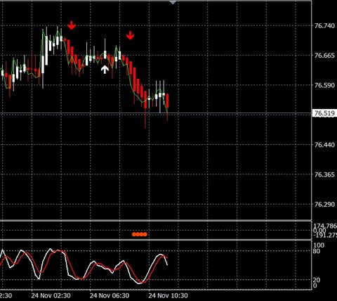Click the -191.275 indicator scale value

tap(325, 235)
